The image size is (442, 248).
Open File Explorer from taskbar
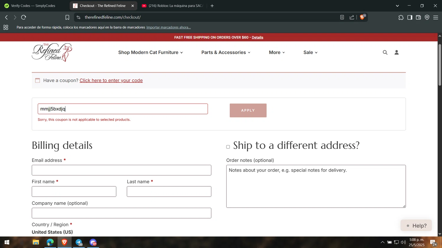click(x=36, y=242)
